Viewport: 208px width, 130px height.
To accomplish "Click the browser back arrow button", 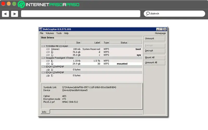I will pyautogui.click(x=5, y=14).
